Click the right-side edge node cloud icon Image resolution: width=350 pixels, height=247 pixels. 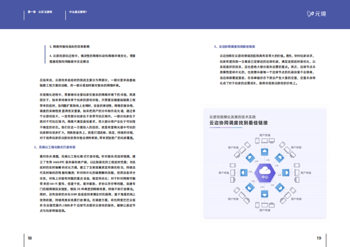(286, 172)
